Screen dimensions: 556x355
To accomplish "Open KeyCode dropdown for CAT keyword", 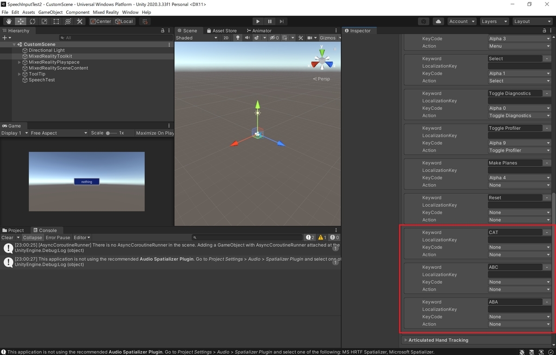I will click(519, 247).
